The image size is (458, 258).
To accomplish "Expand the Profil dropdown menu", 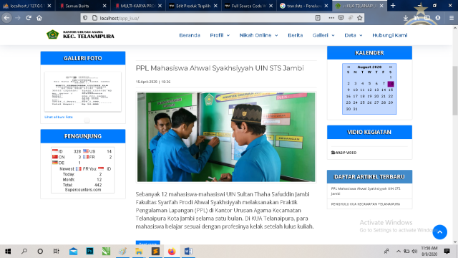I will 220,35.
